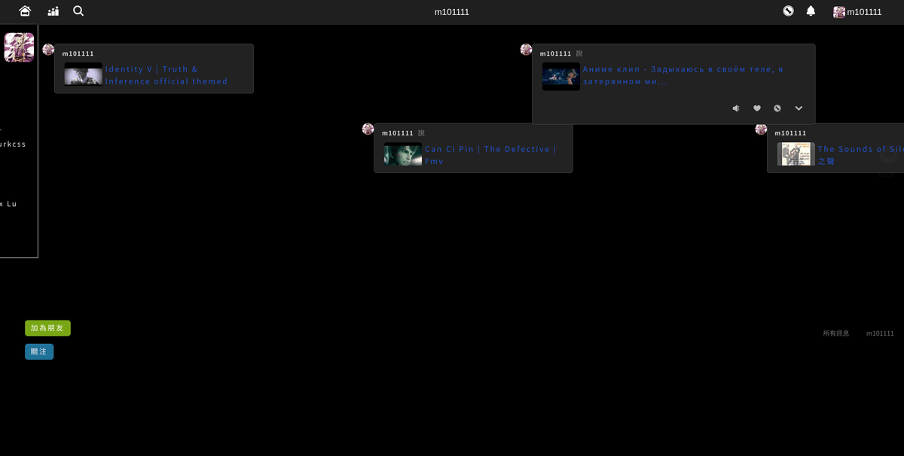Open the notifications bell
Screen dimensions: 904x456
click(x=811, y=11)
